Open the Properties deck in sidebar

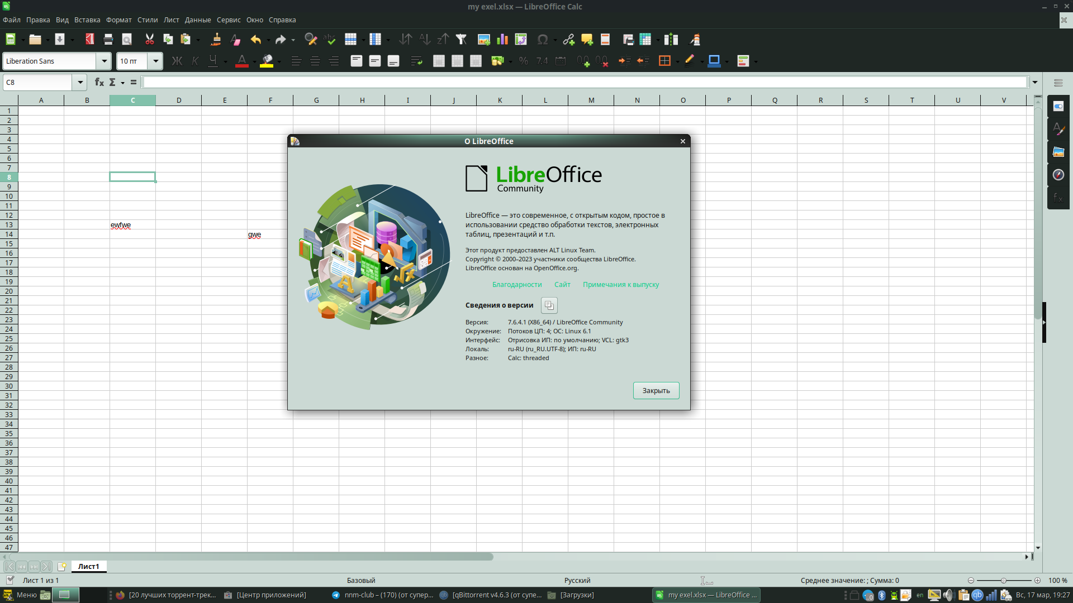coord(1058,106)
